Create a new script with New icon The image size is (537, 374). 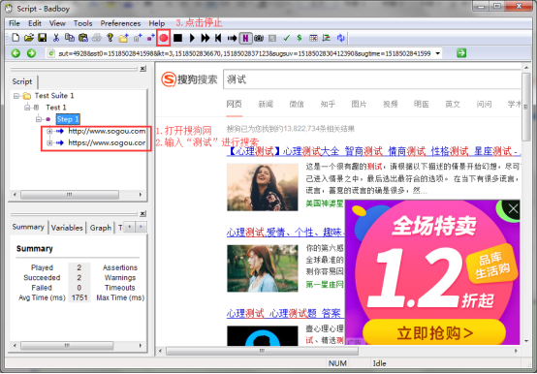click(16, 38)
